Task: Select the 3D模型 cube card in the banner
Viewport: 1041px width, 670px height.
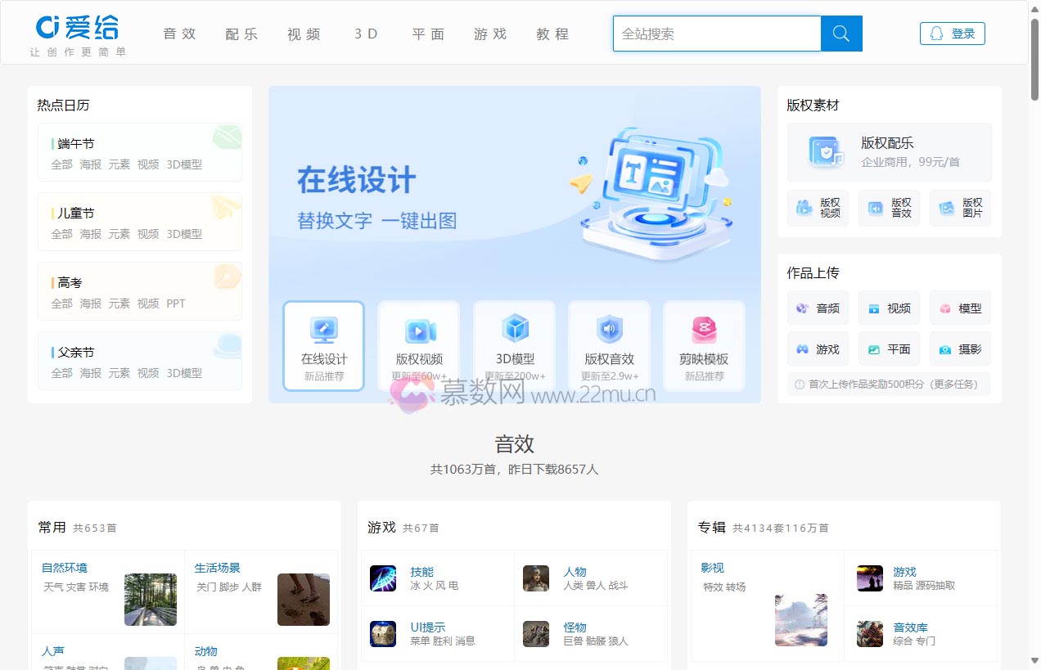Action: click(x=514, y=345)
